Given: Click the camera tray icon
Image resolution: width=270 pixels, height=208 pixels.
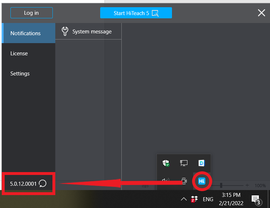Looking at the screenshot, I should click(184, 181).
